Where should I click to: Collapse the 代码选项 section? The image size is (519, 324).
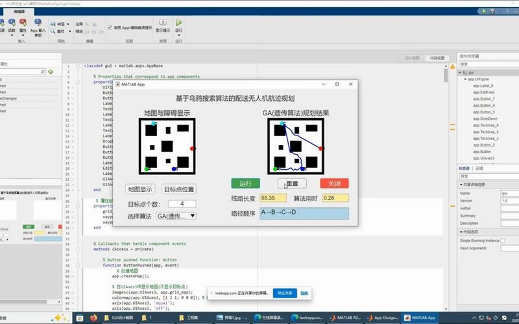(461, 232)
